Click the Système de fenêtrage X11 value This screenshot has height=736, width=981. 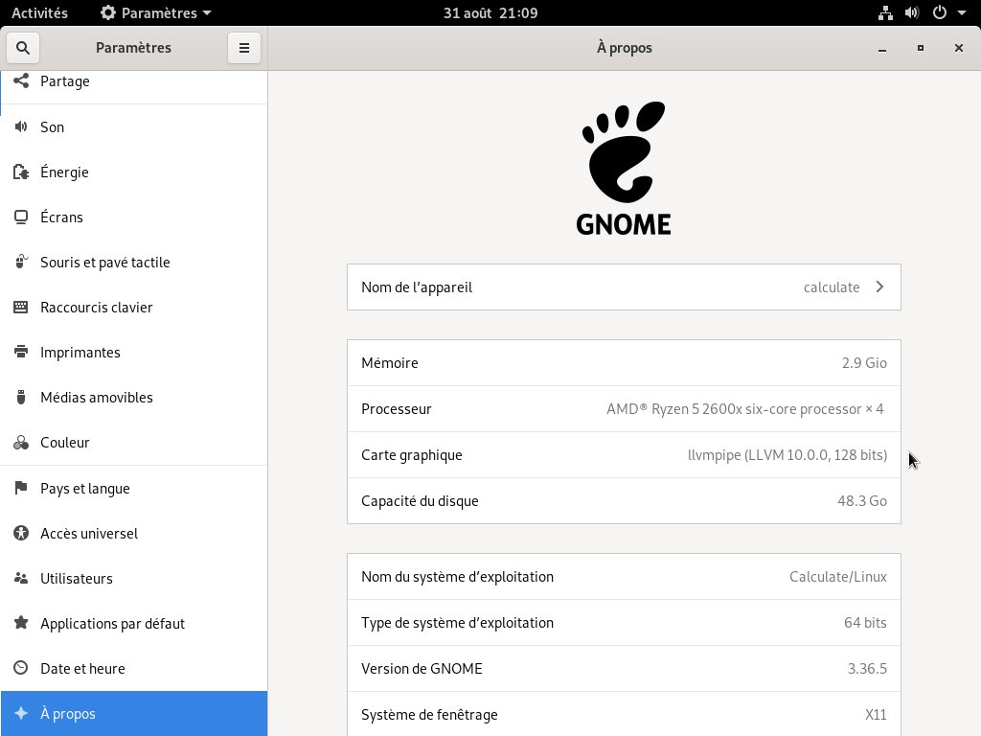pos(876,715)
